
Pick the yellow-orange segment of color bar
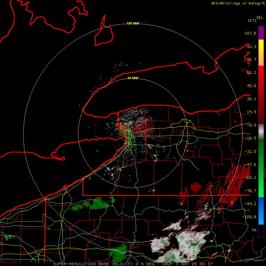[261, 53]
